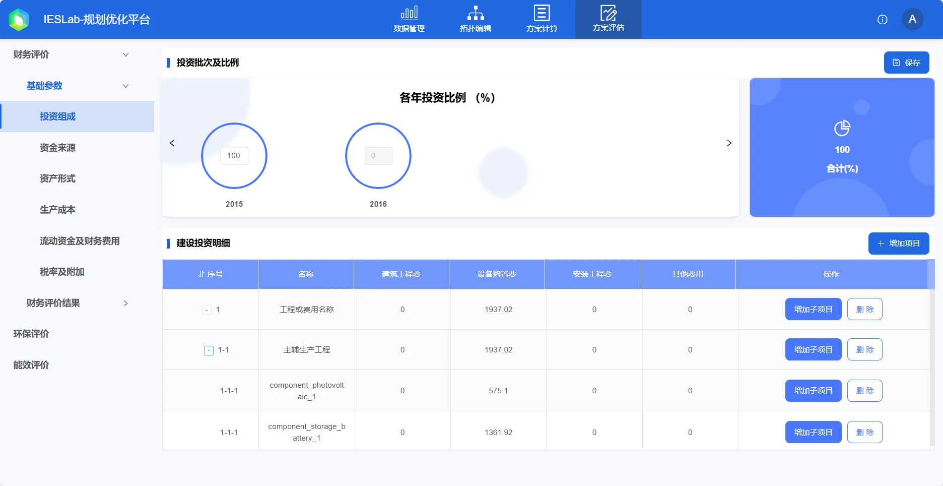
Task: Collapse row 1-1 tree toggle
Action: (209, 350)
